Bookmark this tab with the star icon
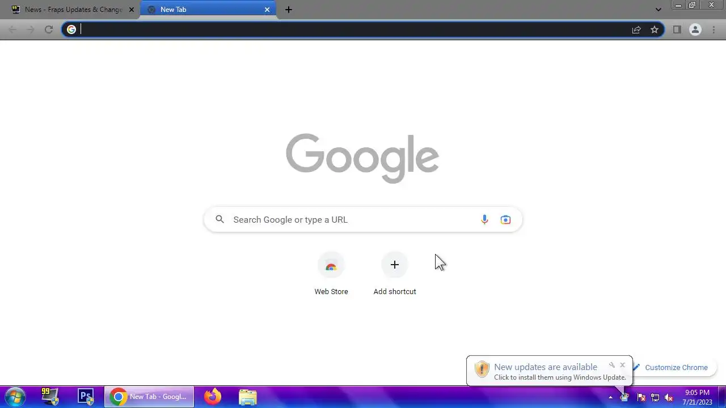The height and width of the screenshot is (408, 726). coord(655,29)
